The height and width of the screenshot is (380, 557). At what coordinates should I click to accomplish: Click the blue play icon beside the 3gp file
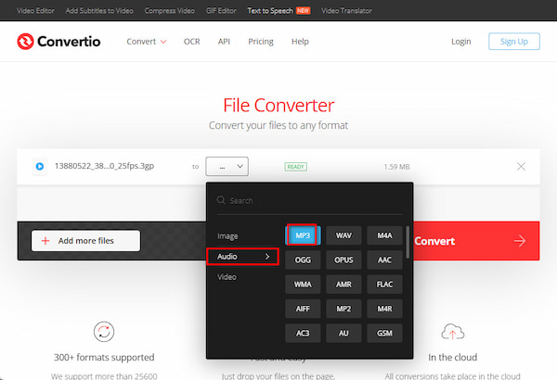40,166
